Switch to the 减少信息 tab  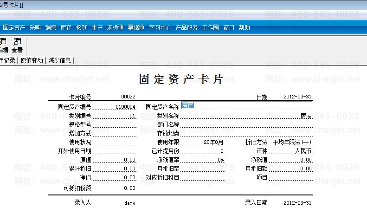click(60, 60)
